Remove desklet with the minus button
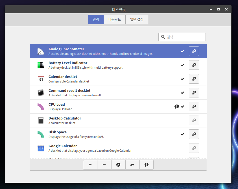The image size is (238, 189). click(x=104, y=165)
